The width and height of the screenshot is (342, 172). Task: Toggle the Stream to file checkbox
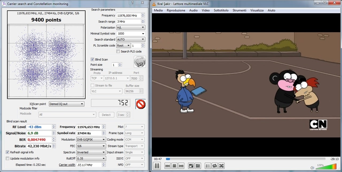[92, 85]
